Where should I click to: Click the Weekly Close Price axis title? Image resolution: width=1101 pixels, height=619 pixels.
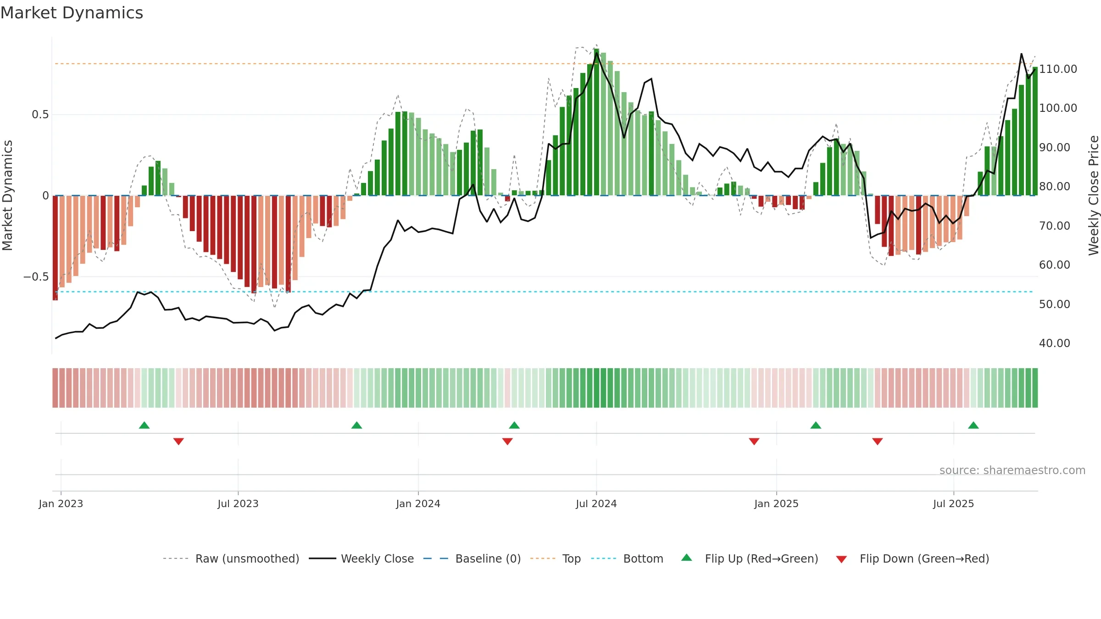coord(1094,195)
